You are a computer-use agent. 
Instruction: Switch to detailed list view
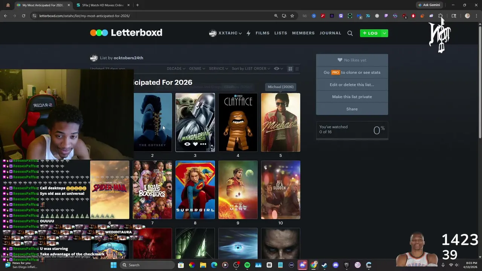coord(297,69)
